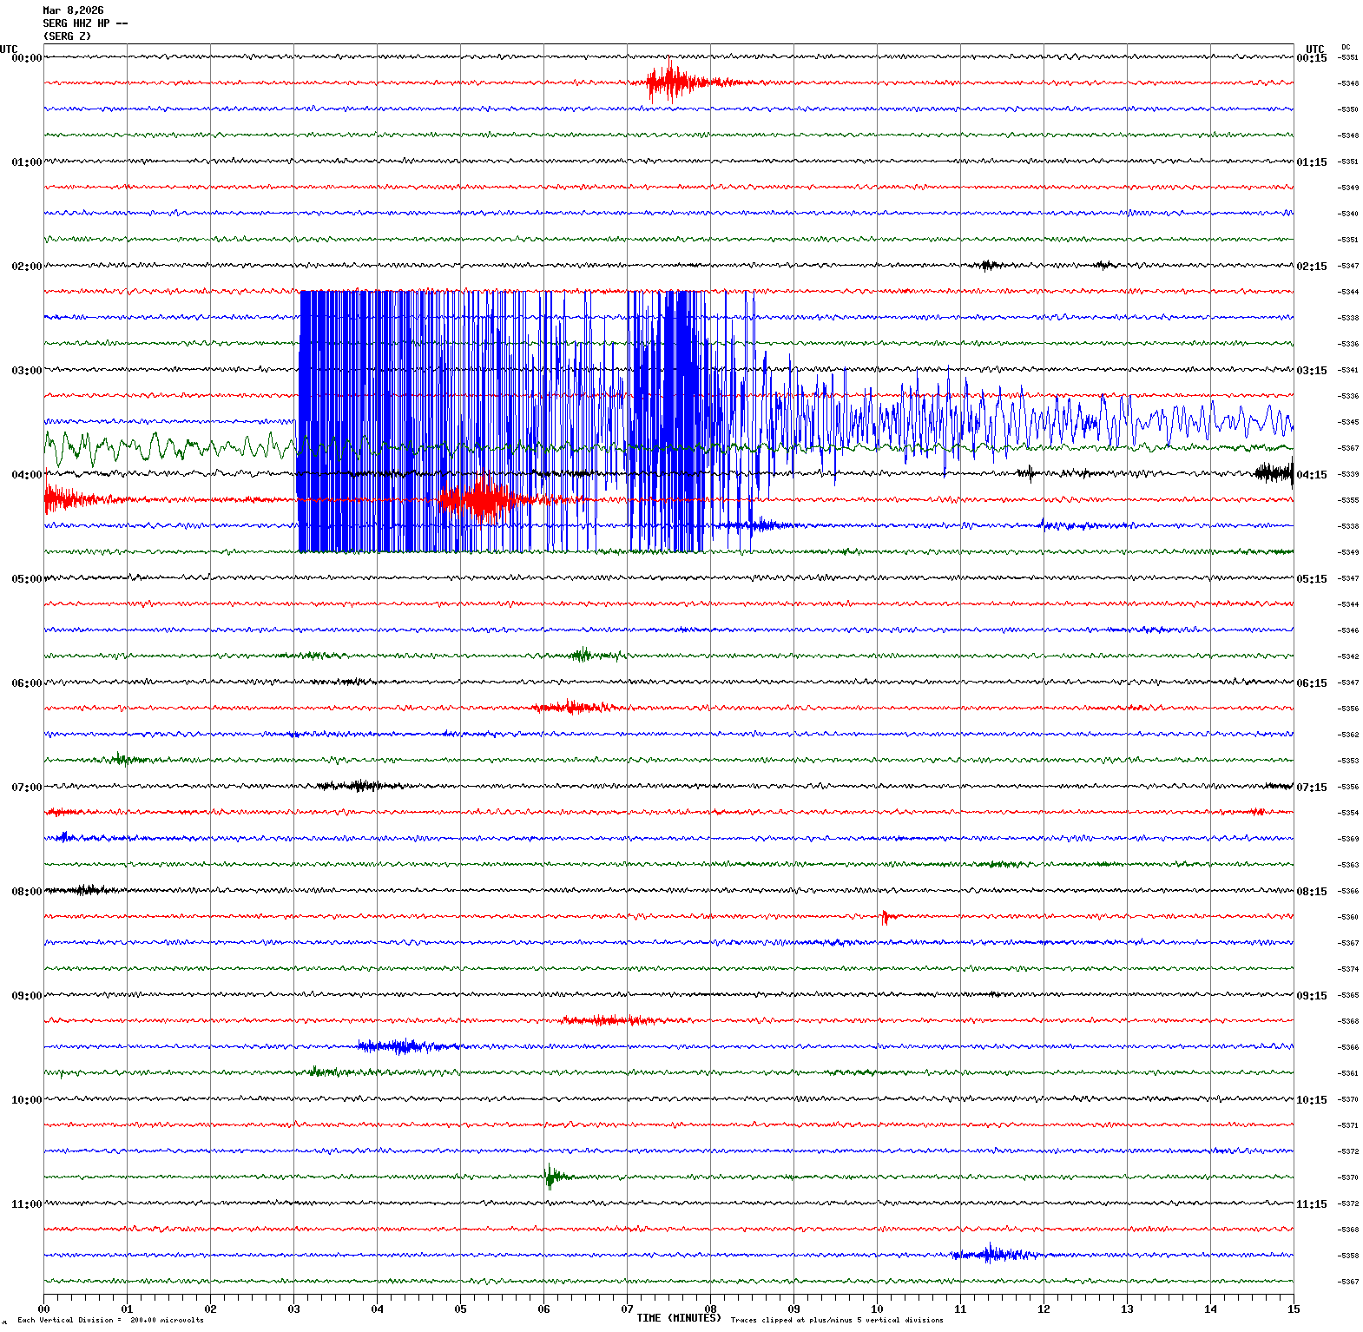Click minute 15 tick on bottom axis
This screenshot has width=1363, height=1332.
point(1293,1309)
